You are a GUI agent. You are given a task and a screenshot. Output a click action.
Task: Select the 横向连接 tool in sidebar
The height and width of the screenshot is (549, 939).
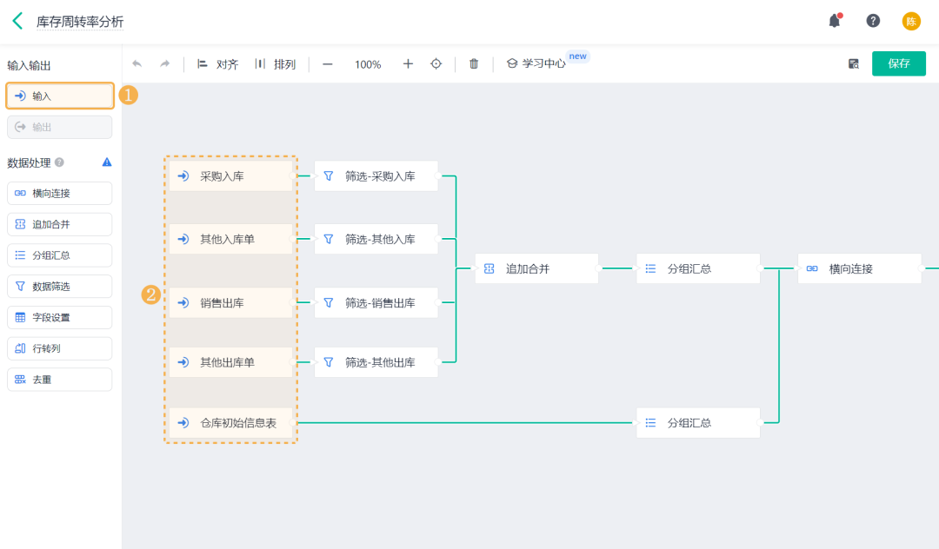coord(60,193)
